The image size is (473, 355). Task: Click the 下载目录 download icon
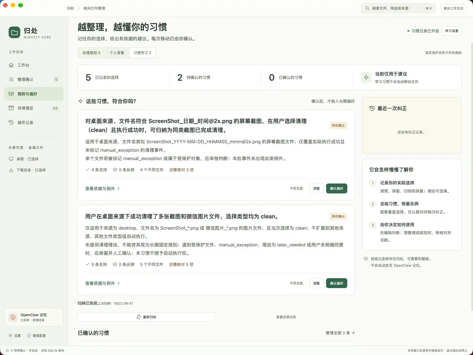(x=11, y=170)
